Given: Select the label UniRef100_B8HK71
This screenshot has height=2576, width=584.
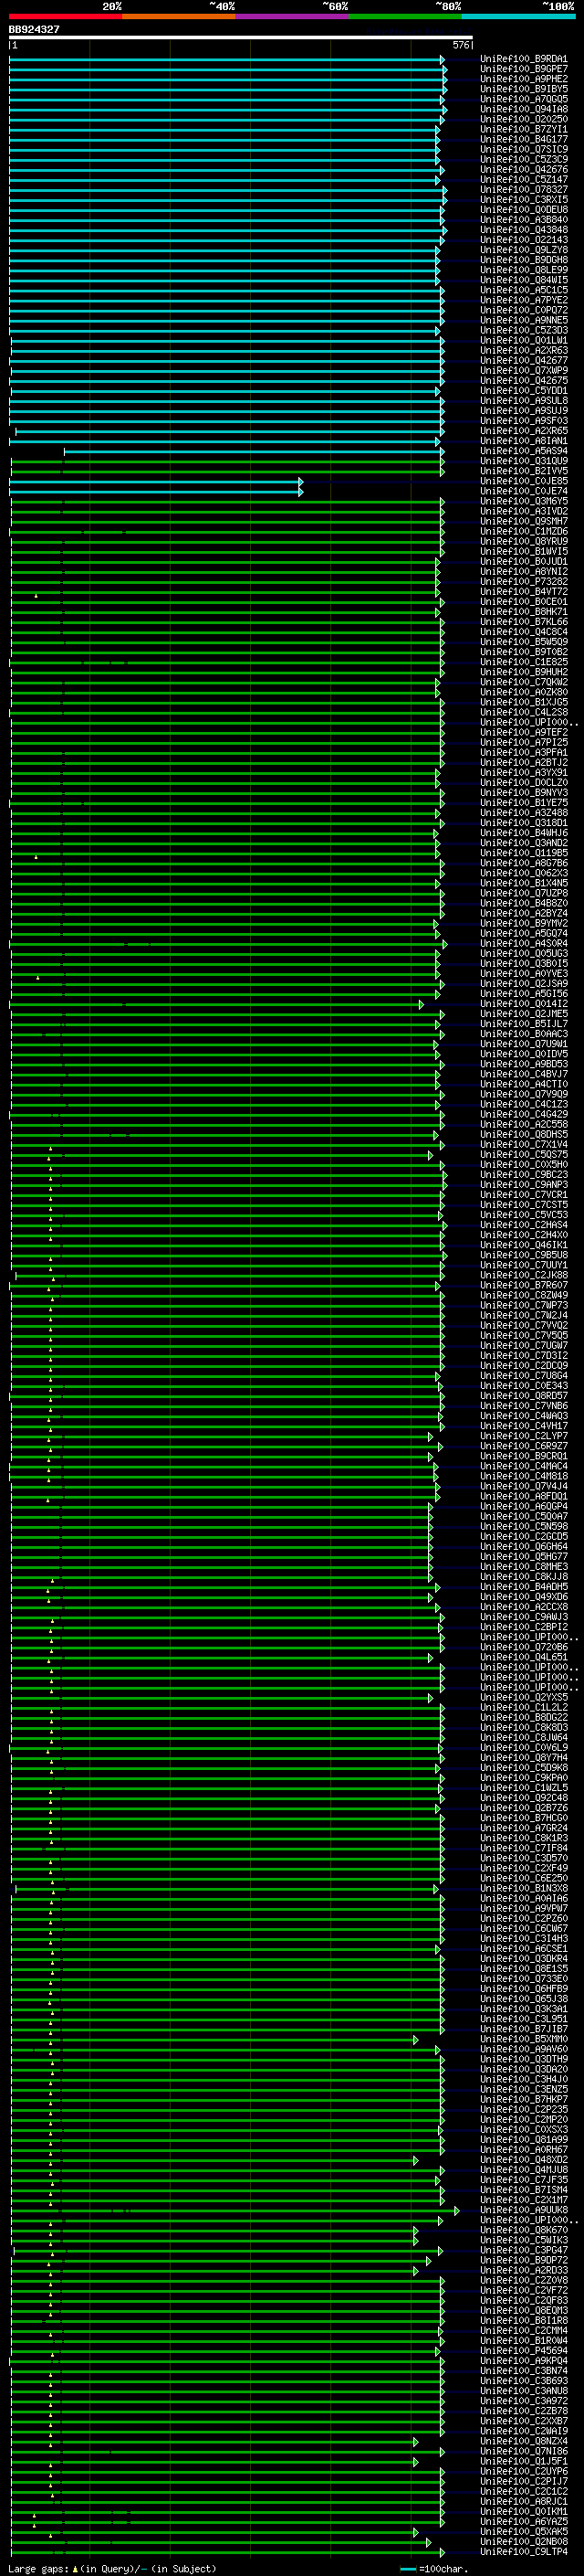Looking at the screenshot, I should pyautogui.click(x=524, y=612).
